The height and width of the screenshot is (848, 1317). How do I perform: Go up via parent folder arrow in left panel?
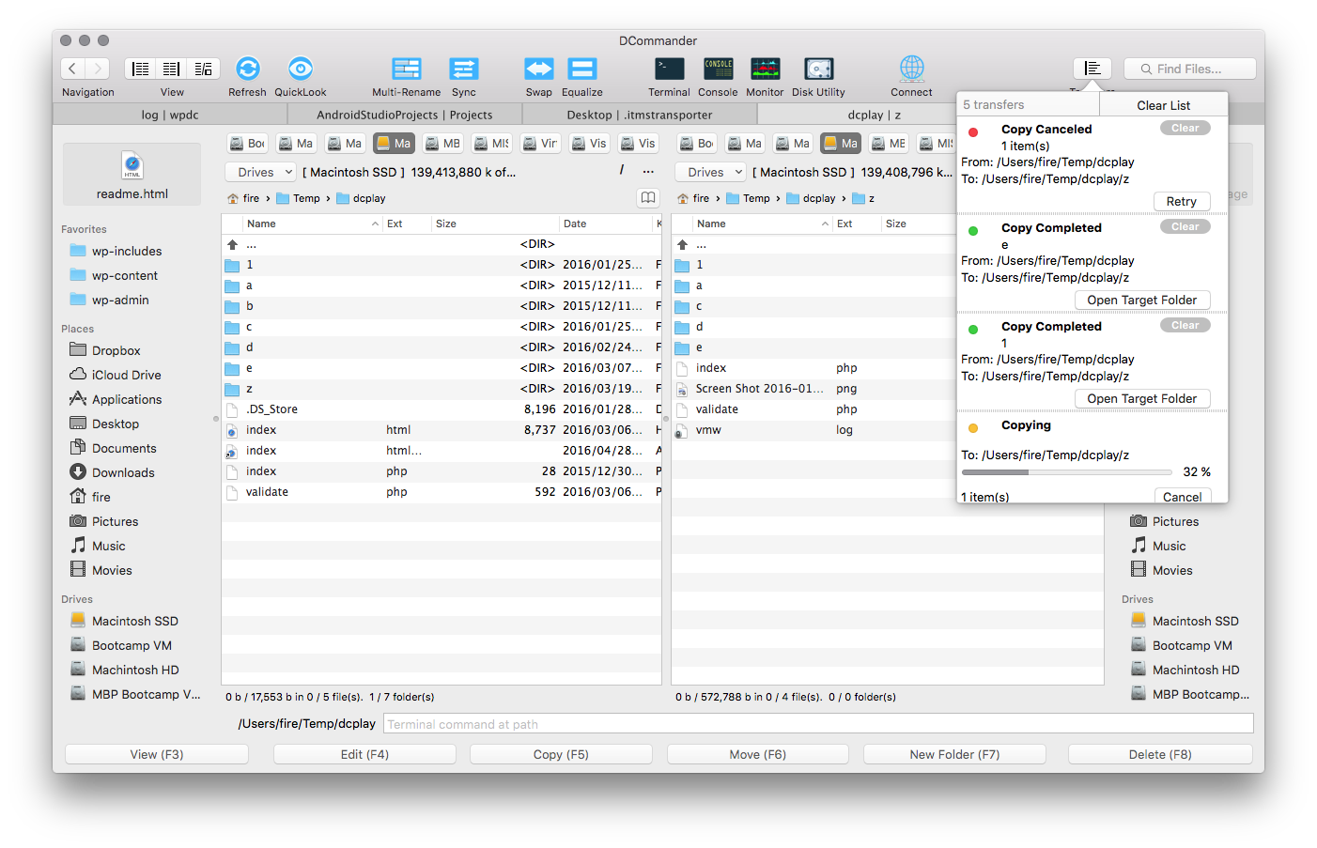tap(232, 244)
